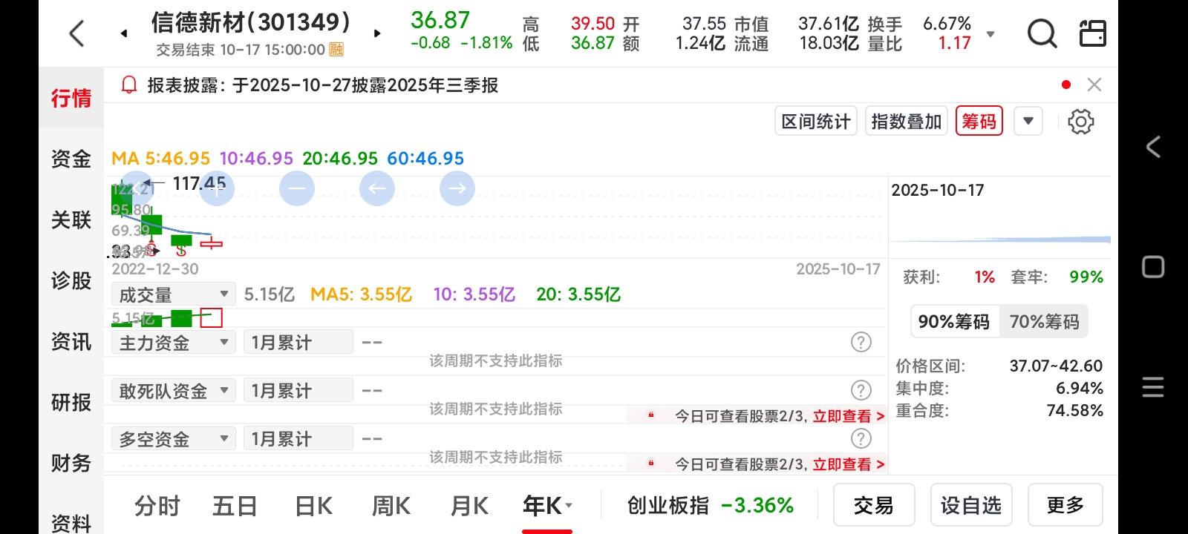Move chart right with arrow circle
The width and height of the screenshot is (1188, 534).
(457, 188)
